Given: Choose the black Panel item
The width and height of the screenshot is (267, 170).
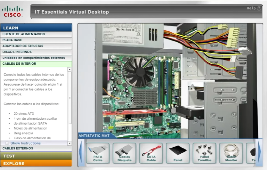Looking at the screenshot, I should coord(178,153).
